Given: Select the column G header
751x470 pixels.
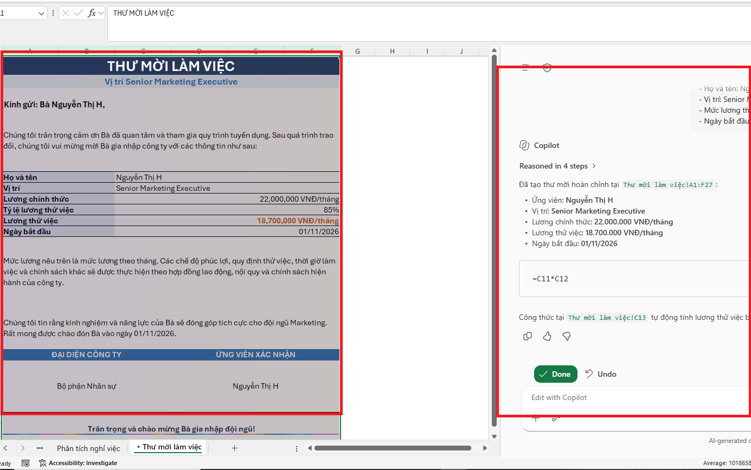Looking at the screenshot, I should click(357, 51).
